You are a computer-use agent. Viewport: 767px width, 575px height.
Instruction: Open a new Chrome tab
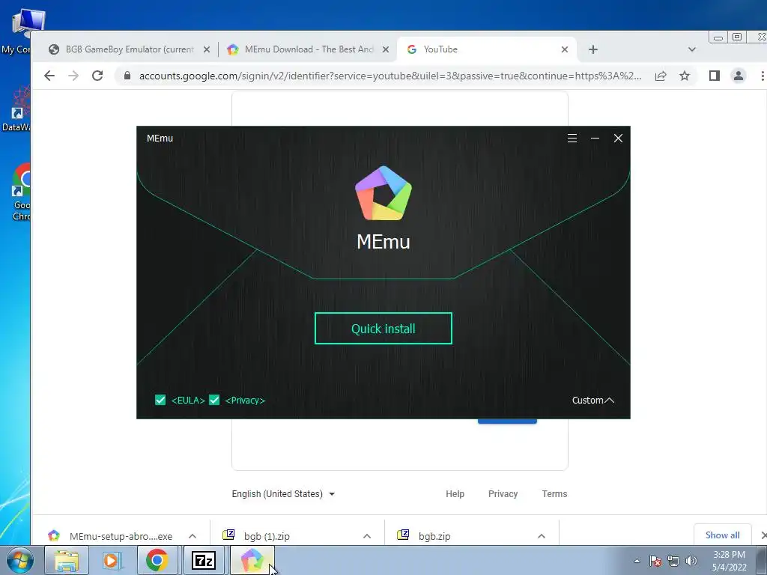593,49
